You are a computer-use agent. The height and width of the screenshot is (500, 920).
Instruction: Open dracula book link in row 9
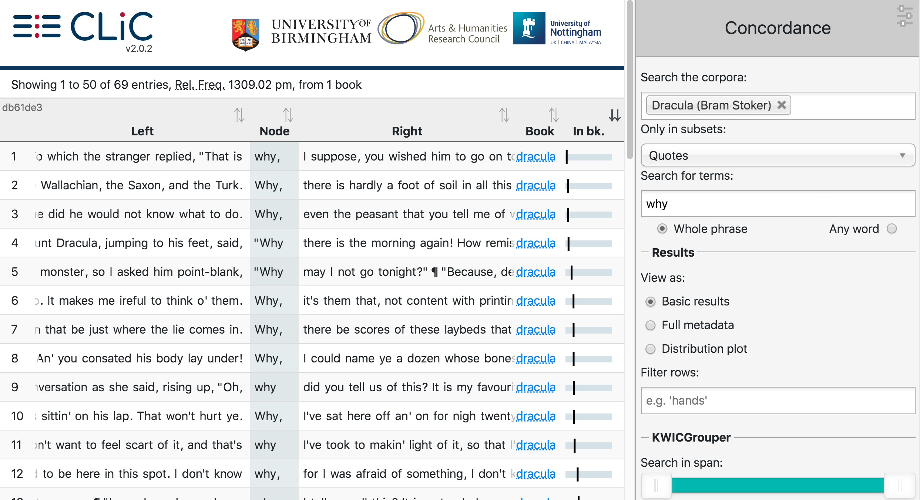(x=535, y=388)
